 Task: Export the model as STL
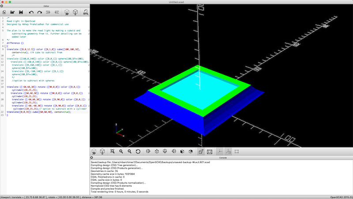coord(86,12)
